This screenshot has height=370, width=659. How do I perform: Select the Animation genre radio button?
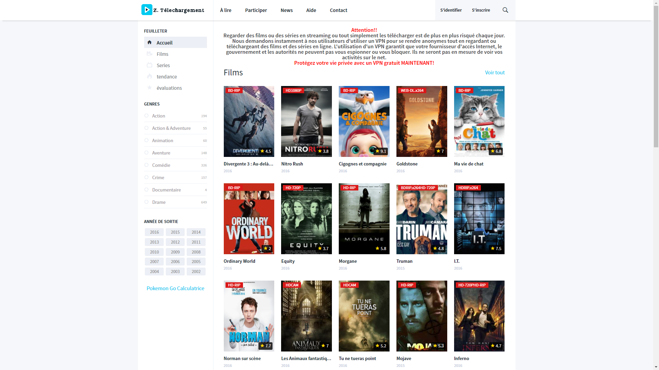pyautogui.click(x=147, y=140)
